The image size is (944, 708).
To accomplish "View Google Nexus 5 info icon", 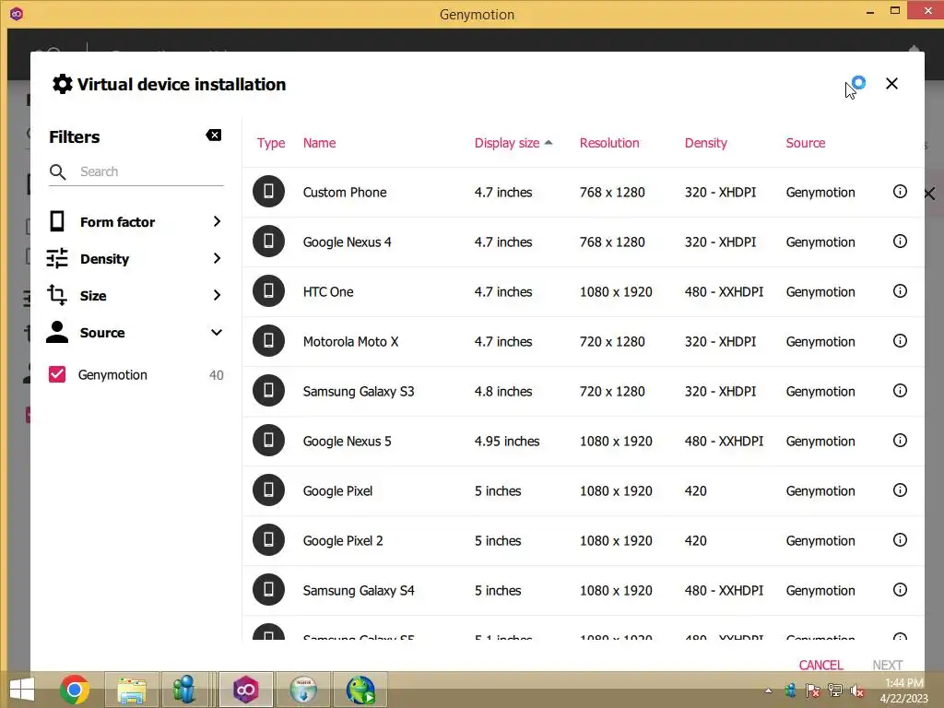I will click(x=900, y=441).
